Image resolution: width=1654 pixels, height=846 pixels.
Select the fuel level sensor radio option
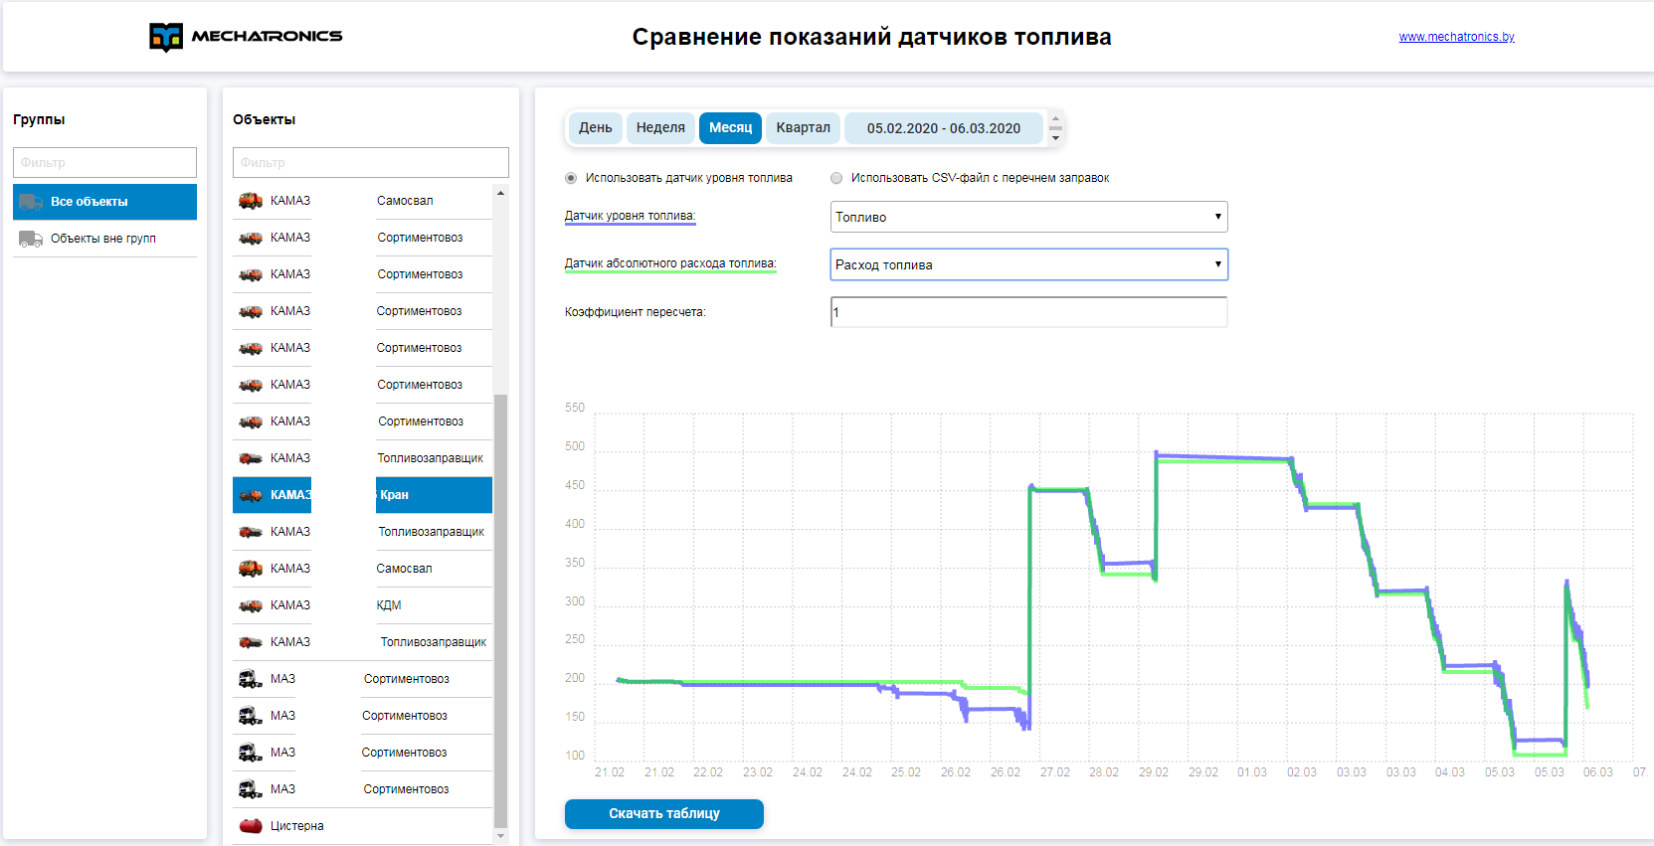[571, 178]
